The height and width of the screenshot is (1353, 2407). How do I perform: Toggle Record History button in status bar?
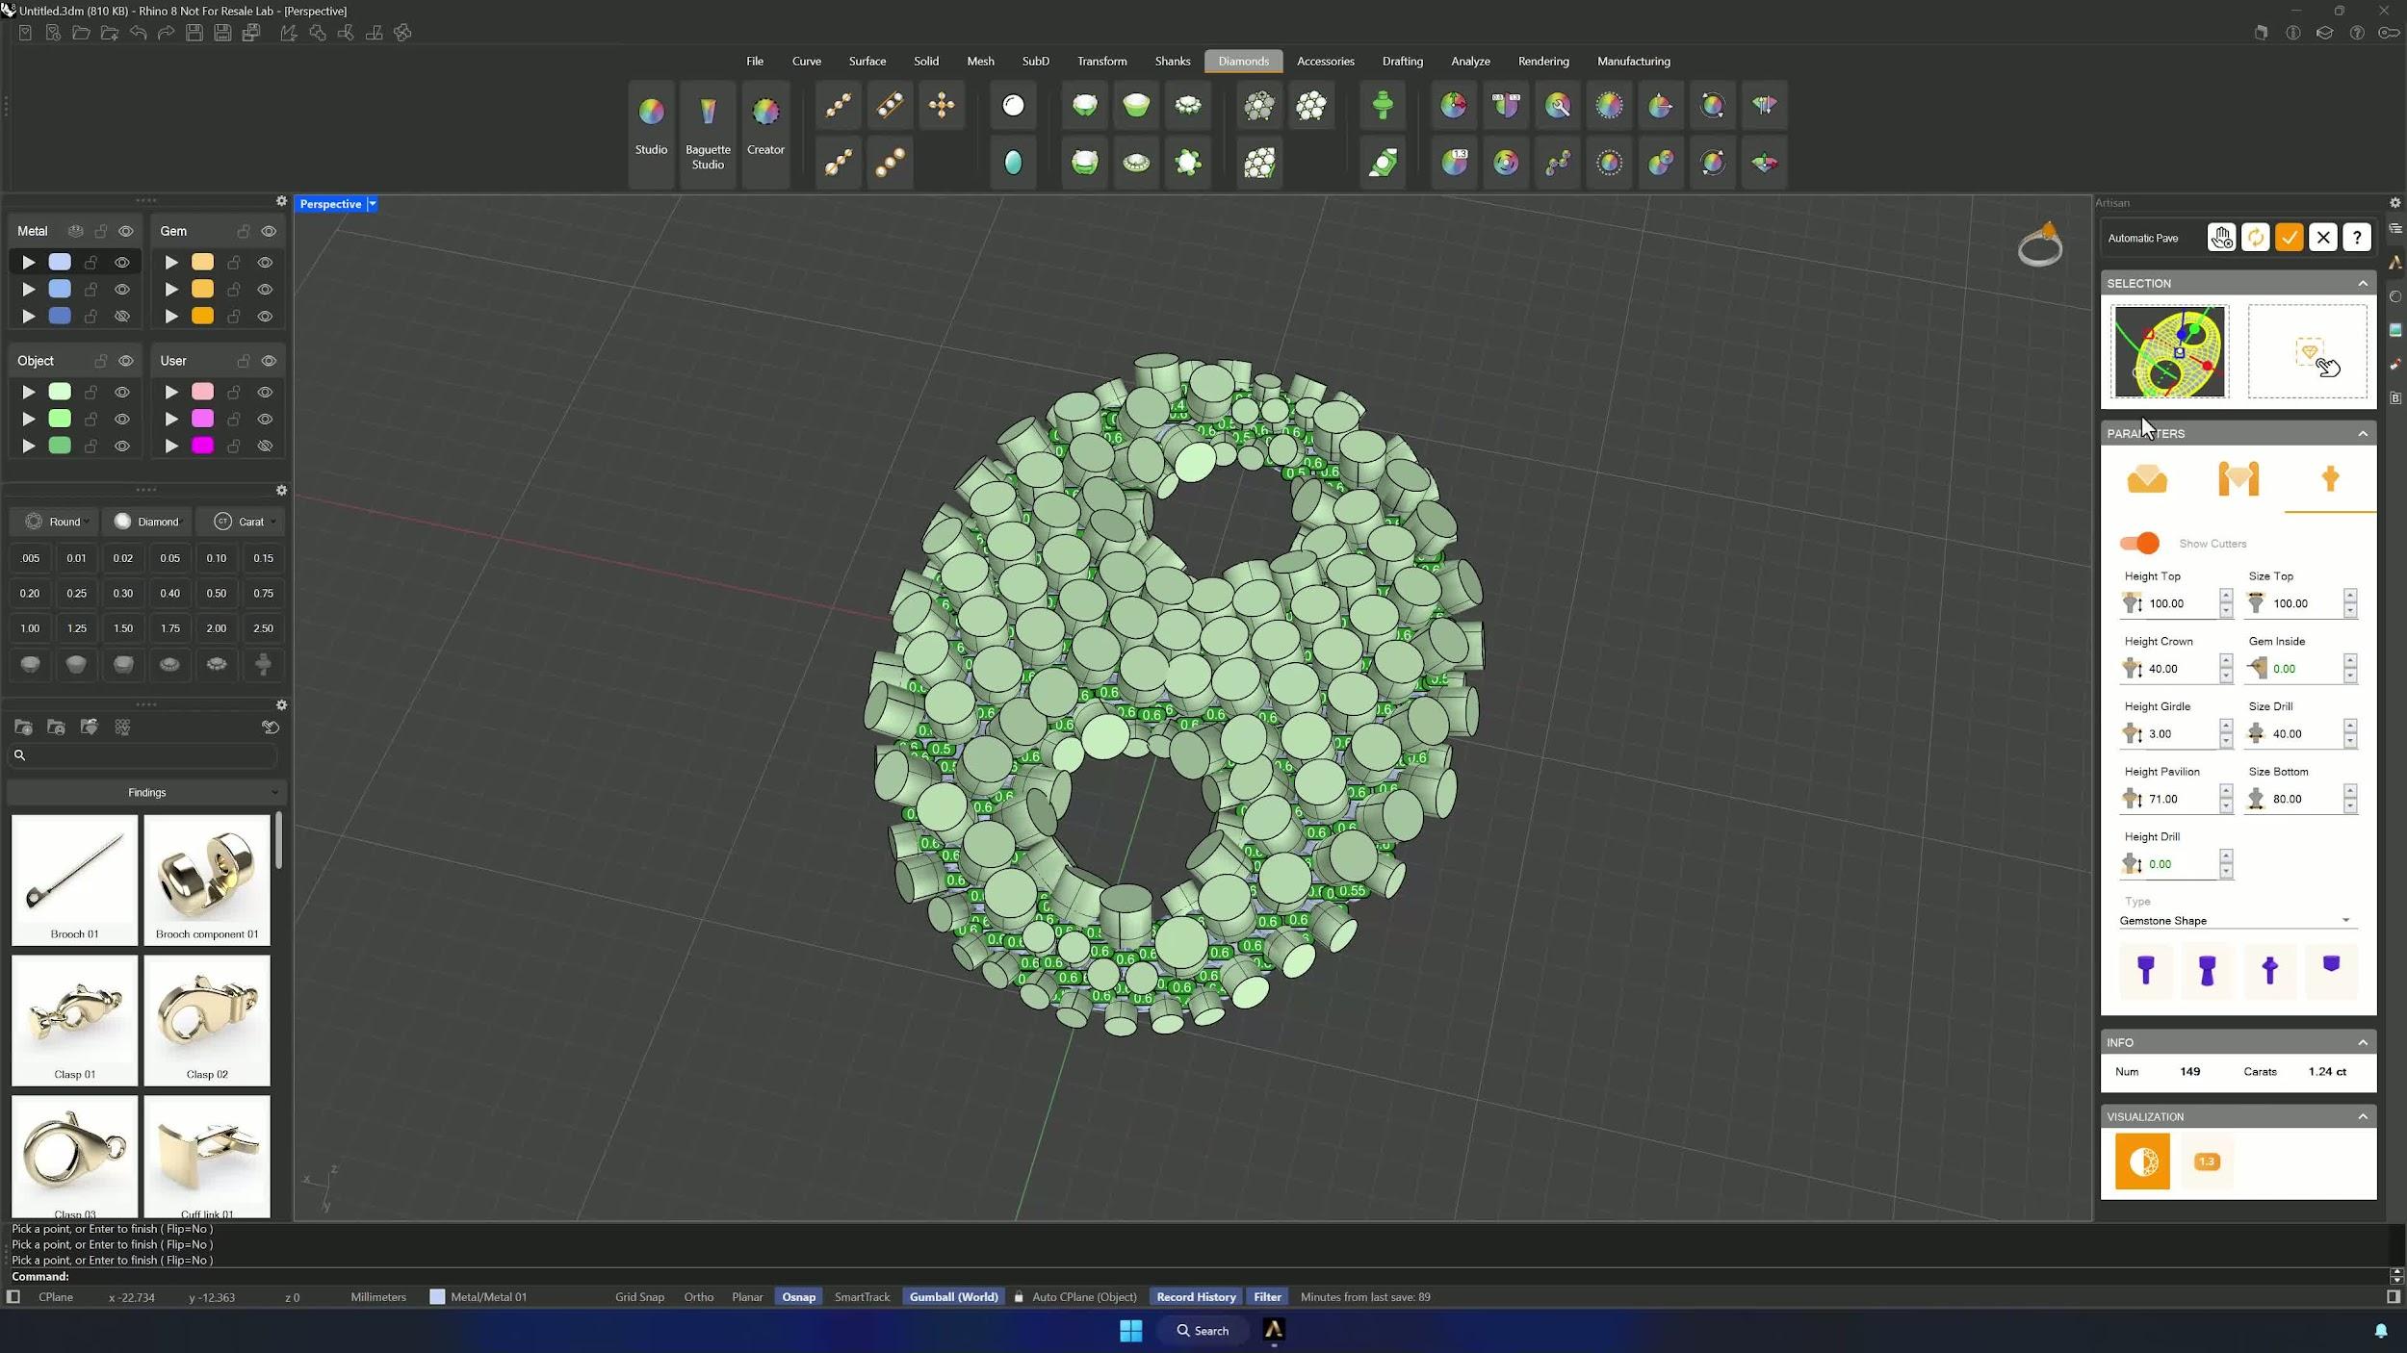pos(1196,1297)
